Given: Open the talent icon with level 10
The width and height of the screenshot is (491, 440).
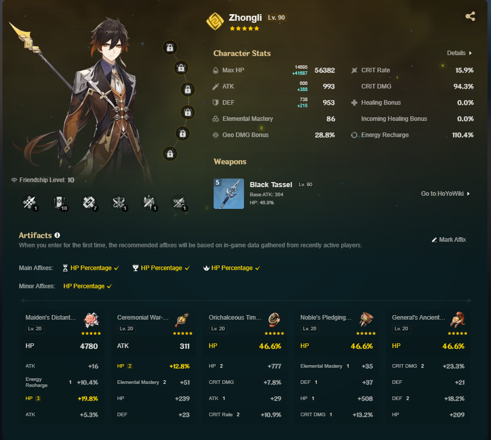Looking at the screenshot, I should click(60, 203).
